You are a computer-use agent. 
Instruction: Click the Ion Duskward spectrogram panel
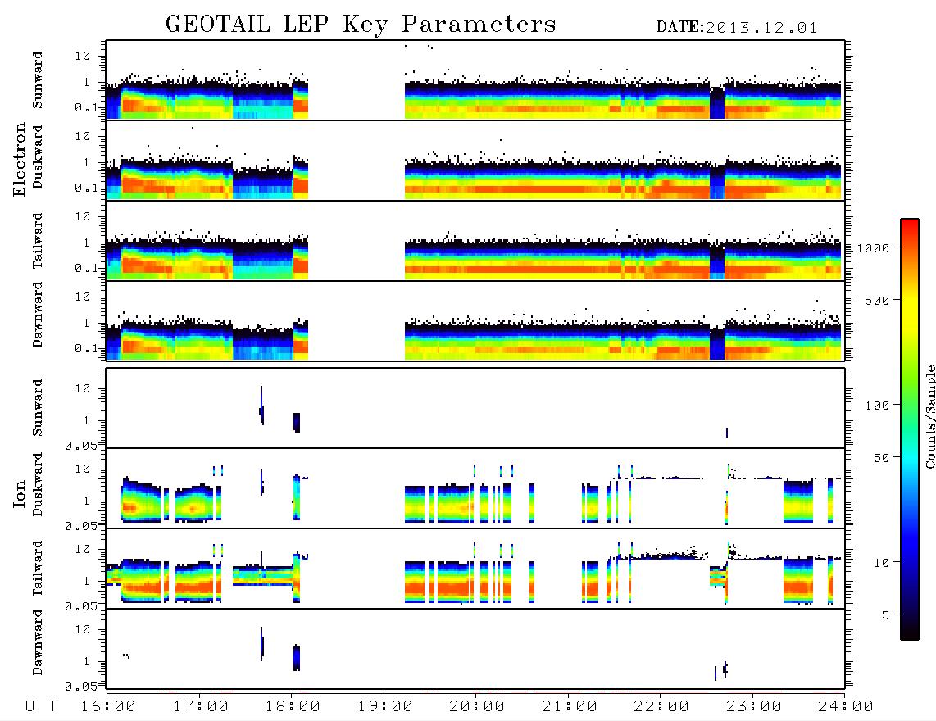tap(475, 488)
